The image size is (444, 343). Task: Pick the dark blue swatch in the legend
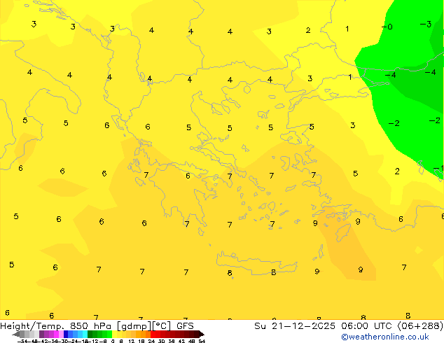[x=66, y=334]
